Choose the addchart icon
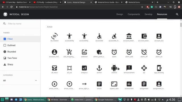Screen dimensions: 182x102 coord(84,52)
